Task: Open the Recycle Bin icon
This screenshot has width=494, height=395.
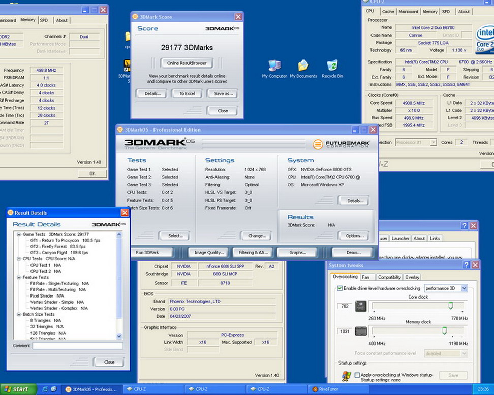Action: (x=332, y=69)
